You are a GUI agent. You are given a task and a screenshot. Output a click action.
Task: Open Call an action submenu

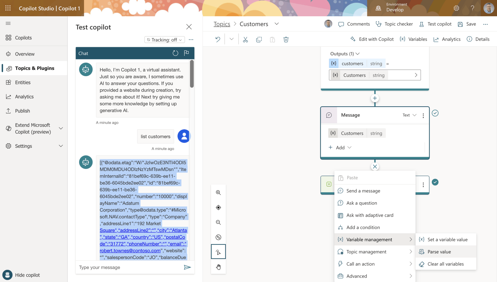click(375, 264)
